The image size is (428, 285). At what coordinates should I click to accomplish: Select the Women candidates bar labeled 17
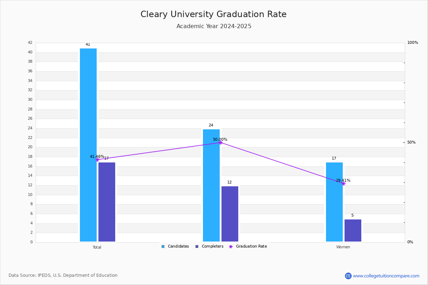(334, 202)
